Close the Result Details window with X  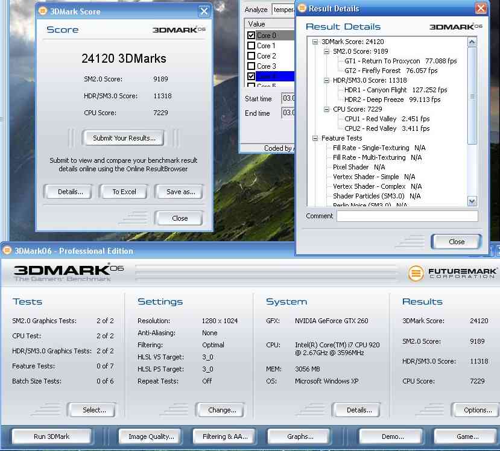481,8
